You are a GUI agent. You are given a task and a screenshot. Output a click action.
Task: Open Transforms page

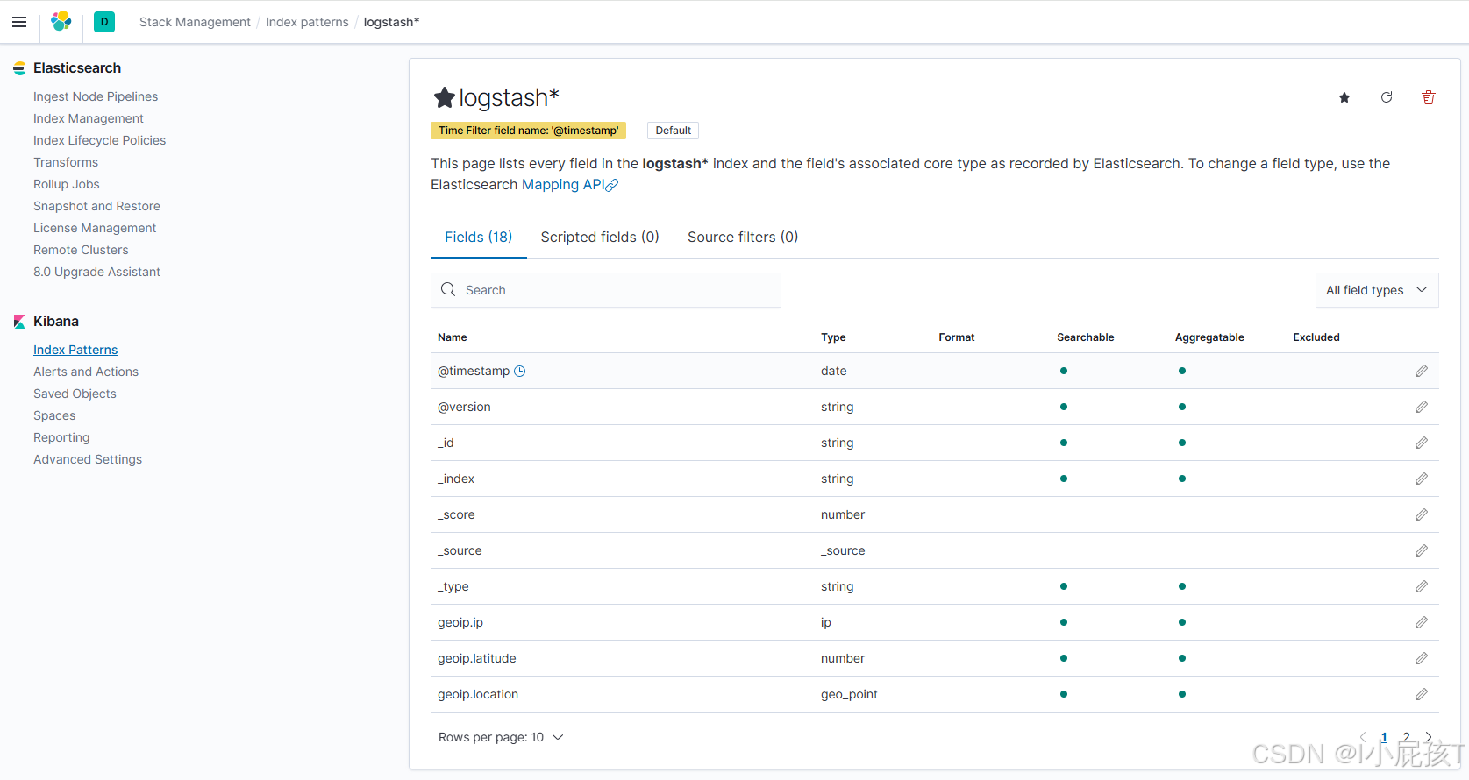[x=66, y=162]
